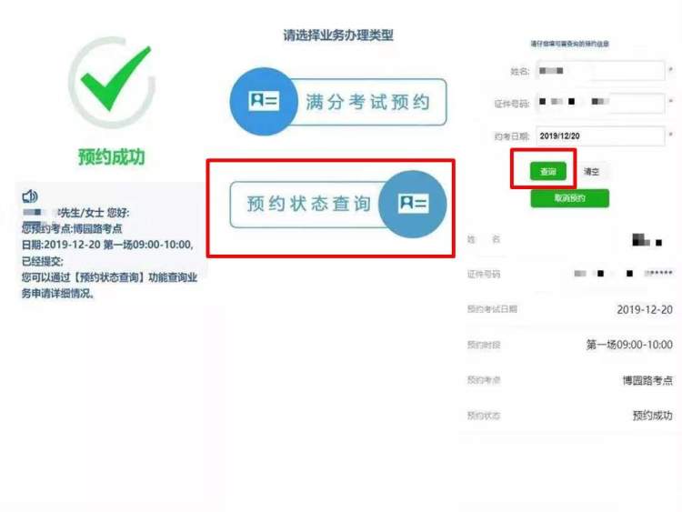Screen dimensions: 682x512
Task: Click the green 取消预约 button
Action: tap(570, 198)
